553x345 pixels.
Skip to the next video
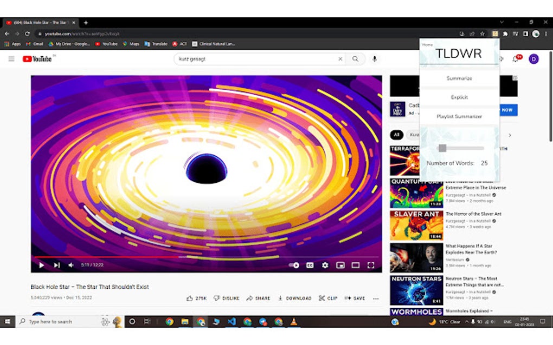point(57,265)
